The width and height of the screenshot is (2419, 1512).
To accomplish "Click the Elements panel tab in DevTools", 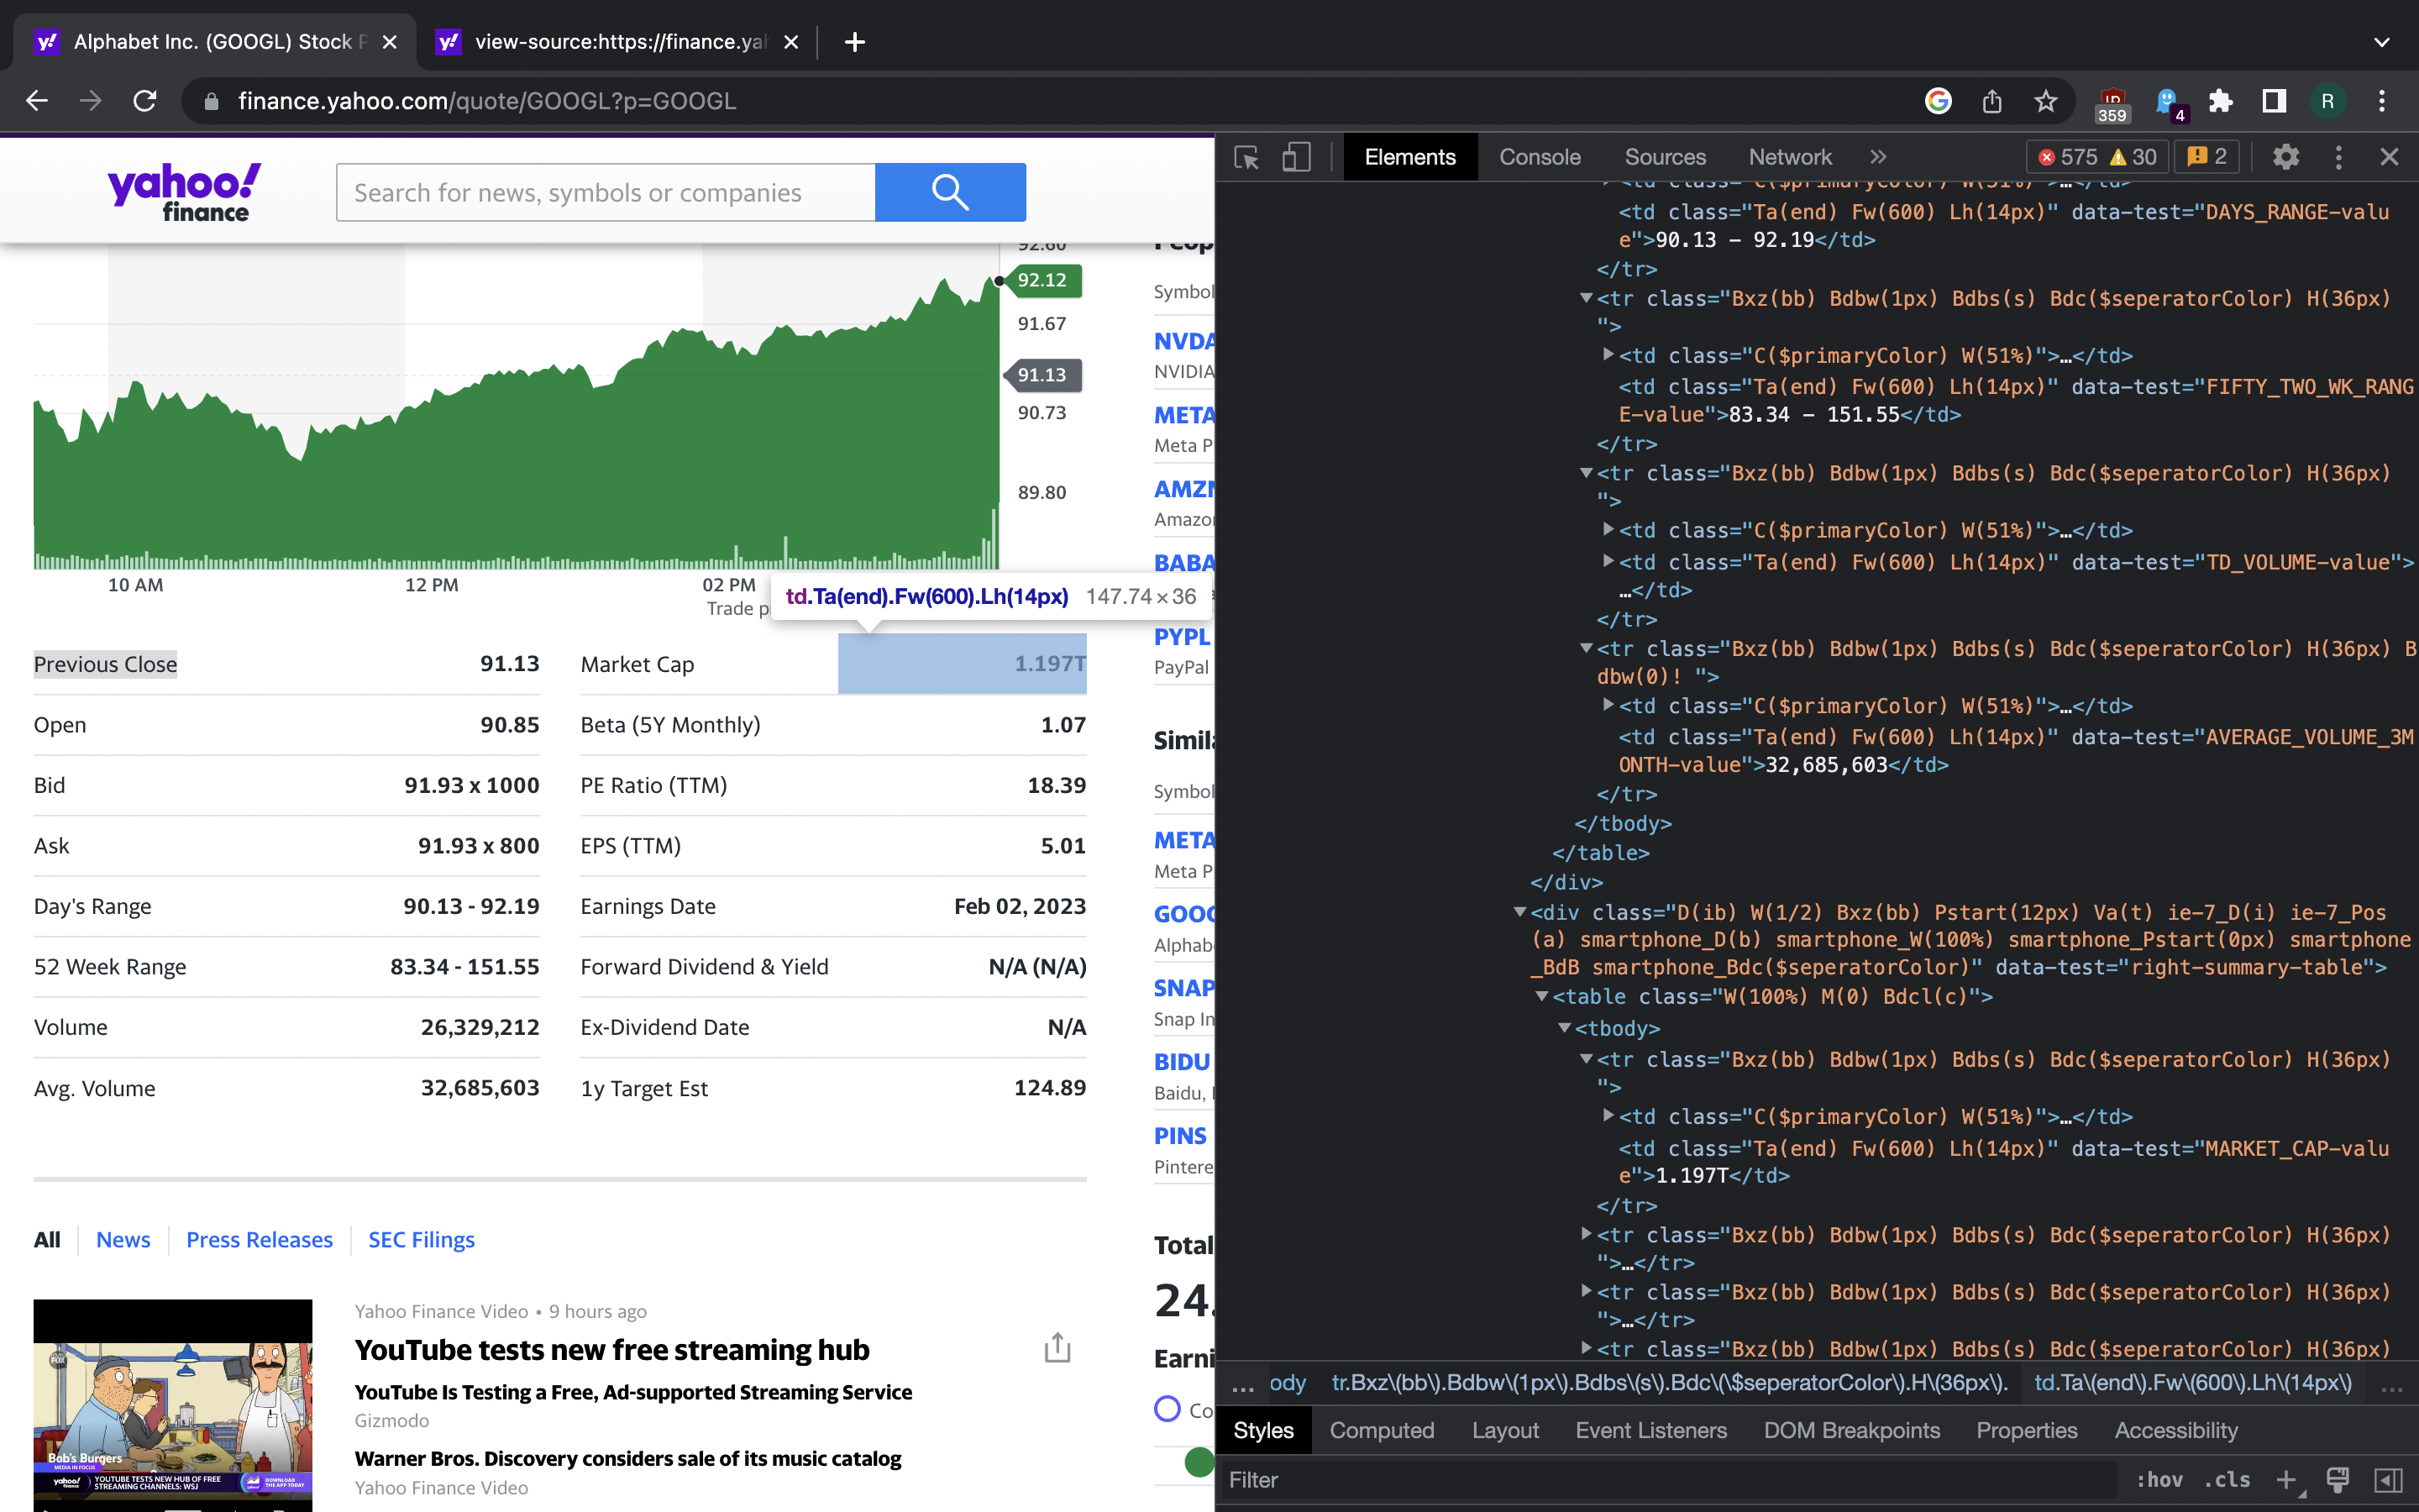I will pos(1407,157).
